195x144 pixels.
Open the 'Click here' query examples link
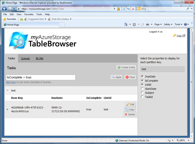point(11,82)
